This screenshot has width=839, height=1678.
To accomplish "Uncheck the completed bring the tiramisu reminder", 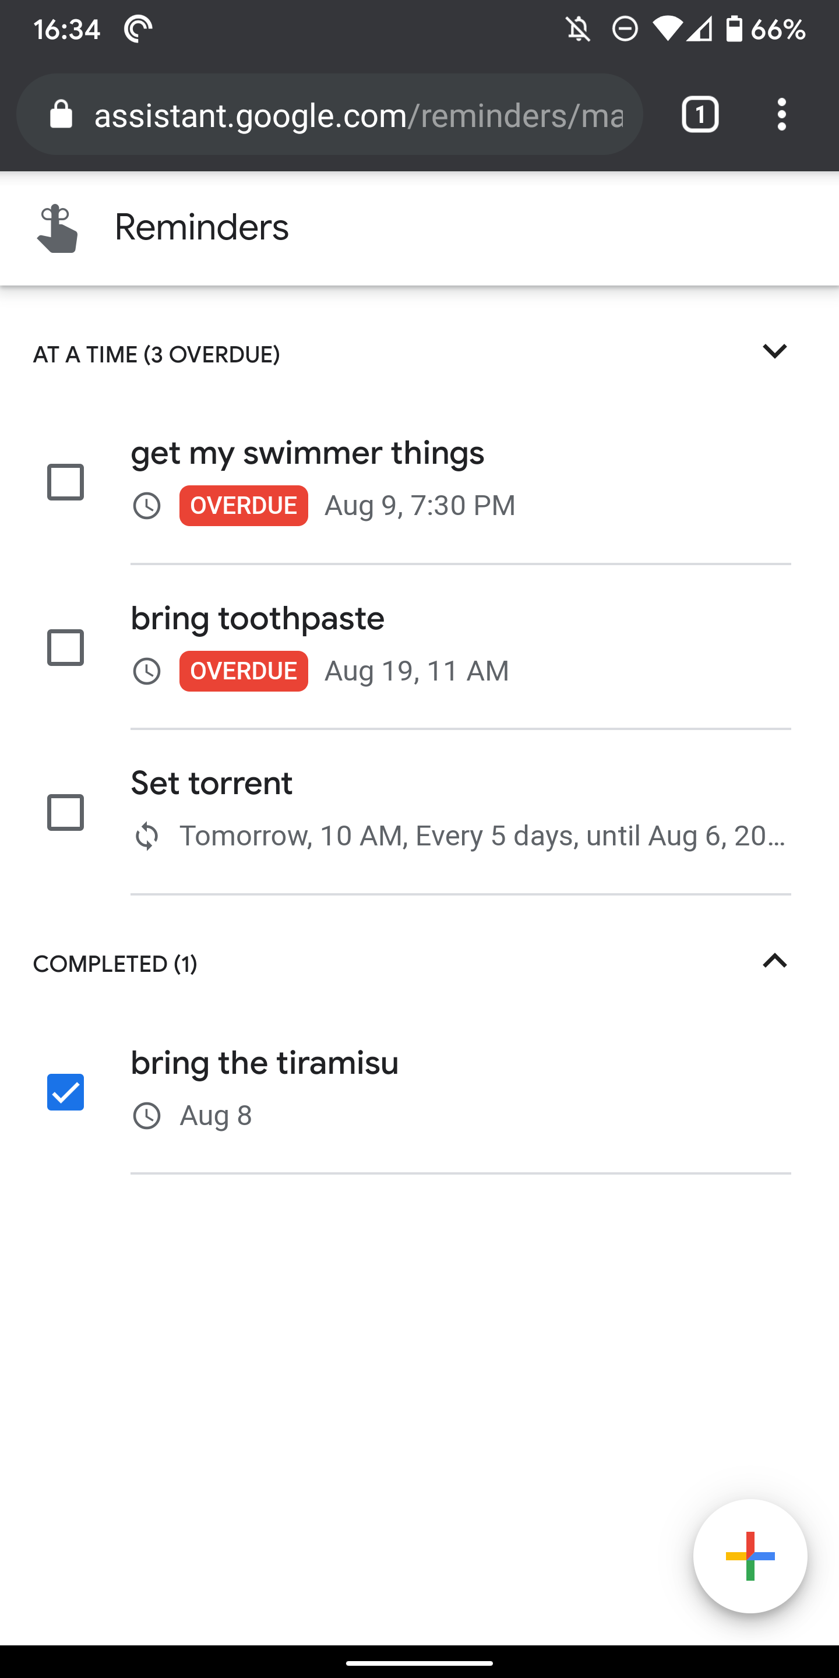I will point(65,1091).
